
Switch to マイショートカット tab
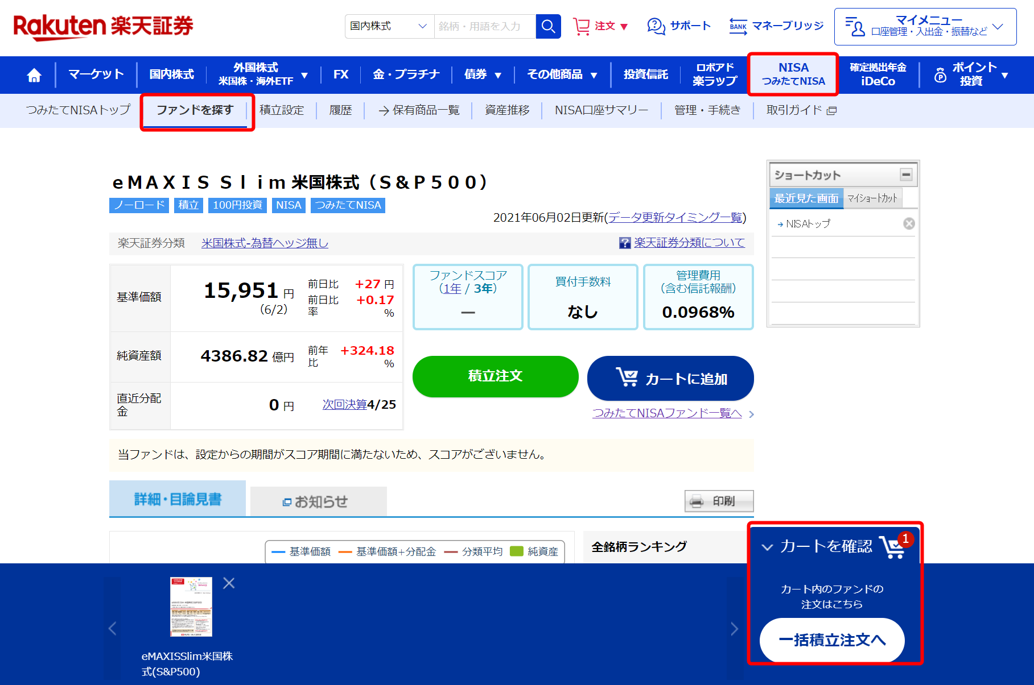[872, 198]
